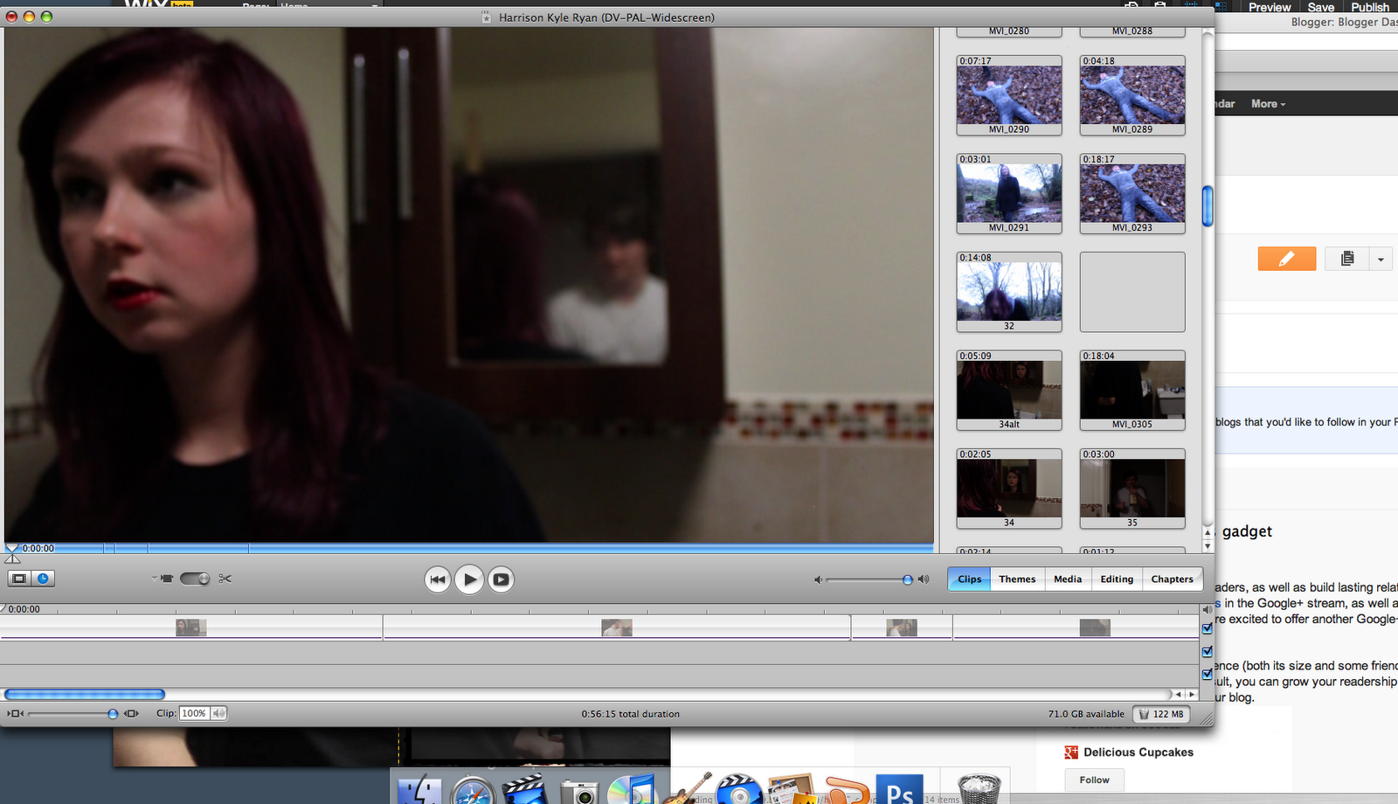Switch to the Media tab
This screenshot has width=1398, height=804.
point(1068,579)
